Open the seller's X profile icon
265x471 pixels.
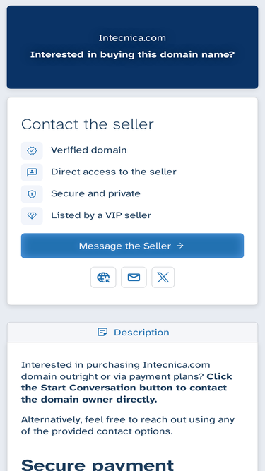[163, 278]
